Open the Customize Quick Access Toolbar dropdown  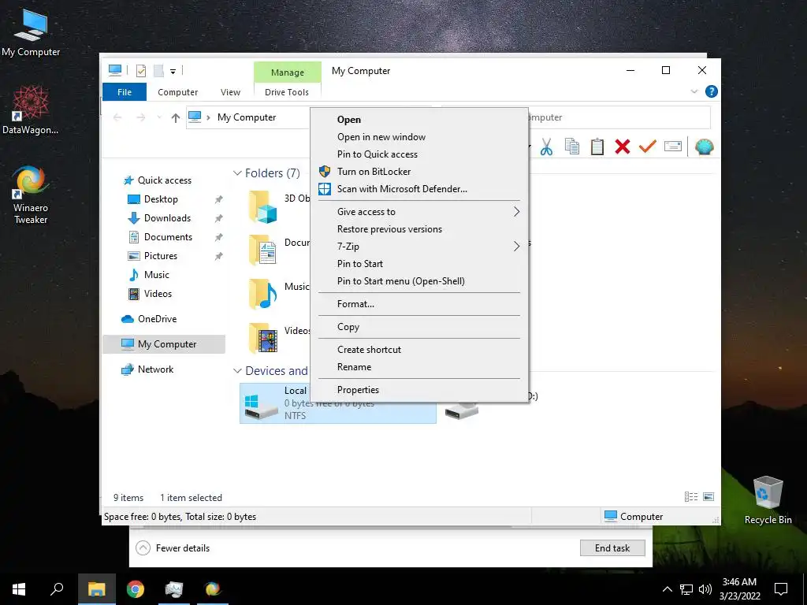[x=173, y=72]
